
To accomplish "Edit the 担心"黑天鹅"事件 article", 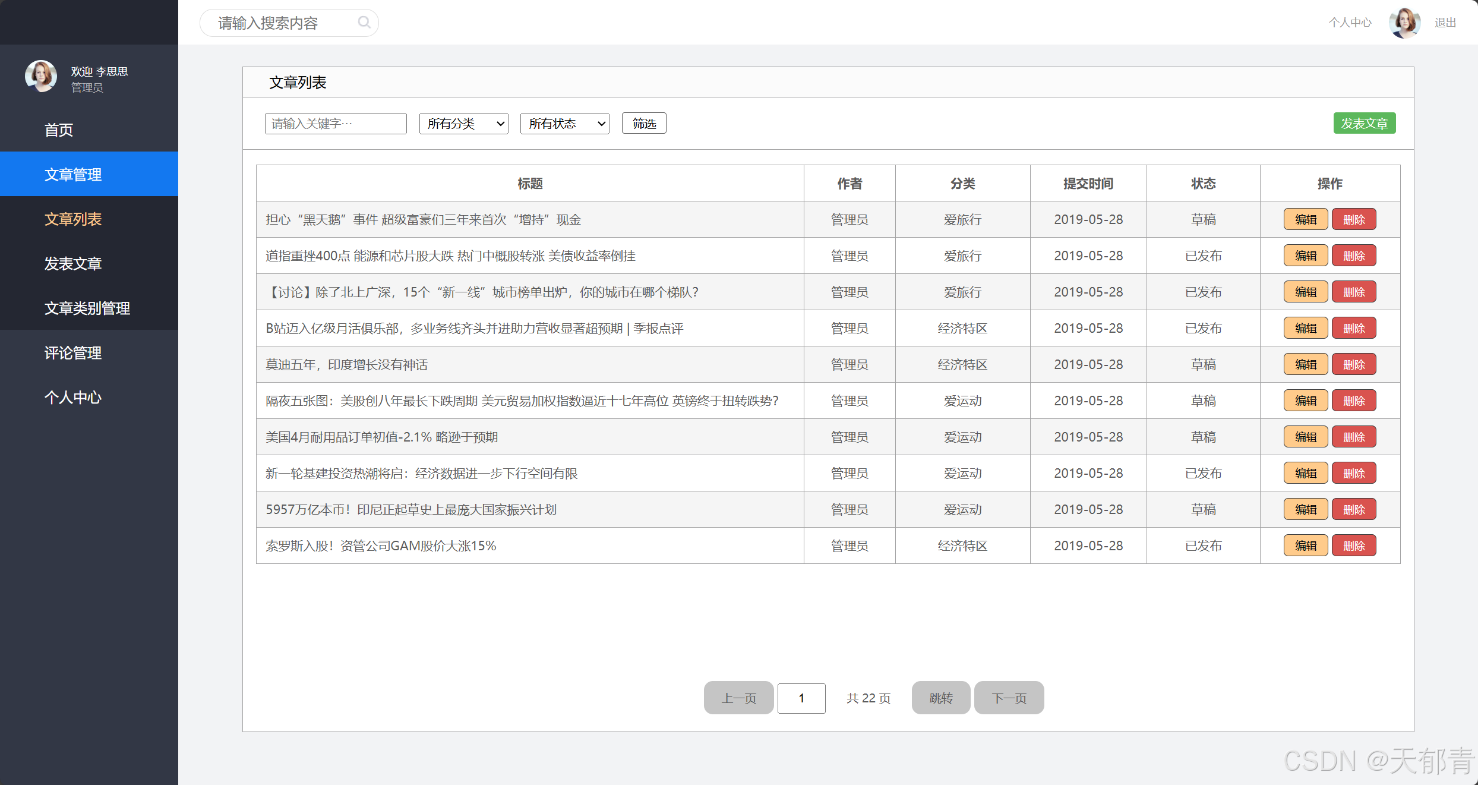I will (1306, 219).
